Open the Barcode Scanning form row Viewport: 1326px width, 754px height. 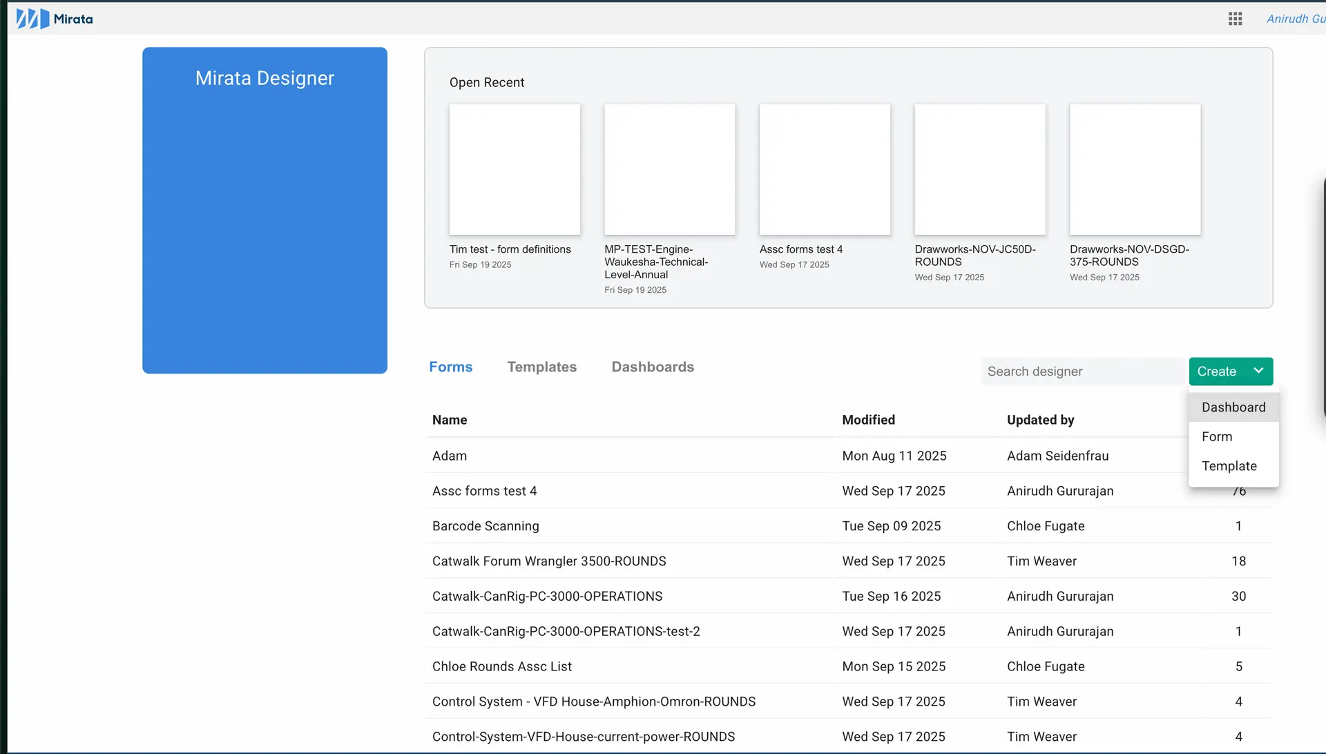tap(486, 526)
